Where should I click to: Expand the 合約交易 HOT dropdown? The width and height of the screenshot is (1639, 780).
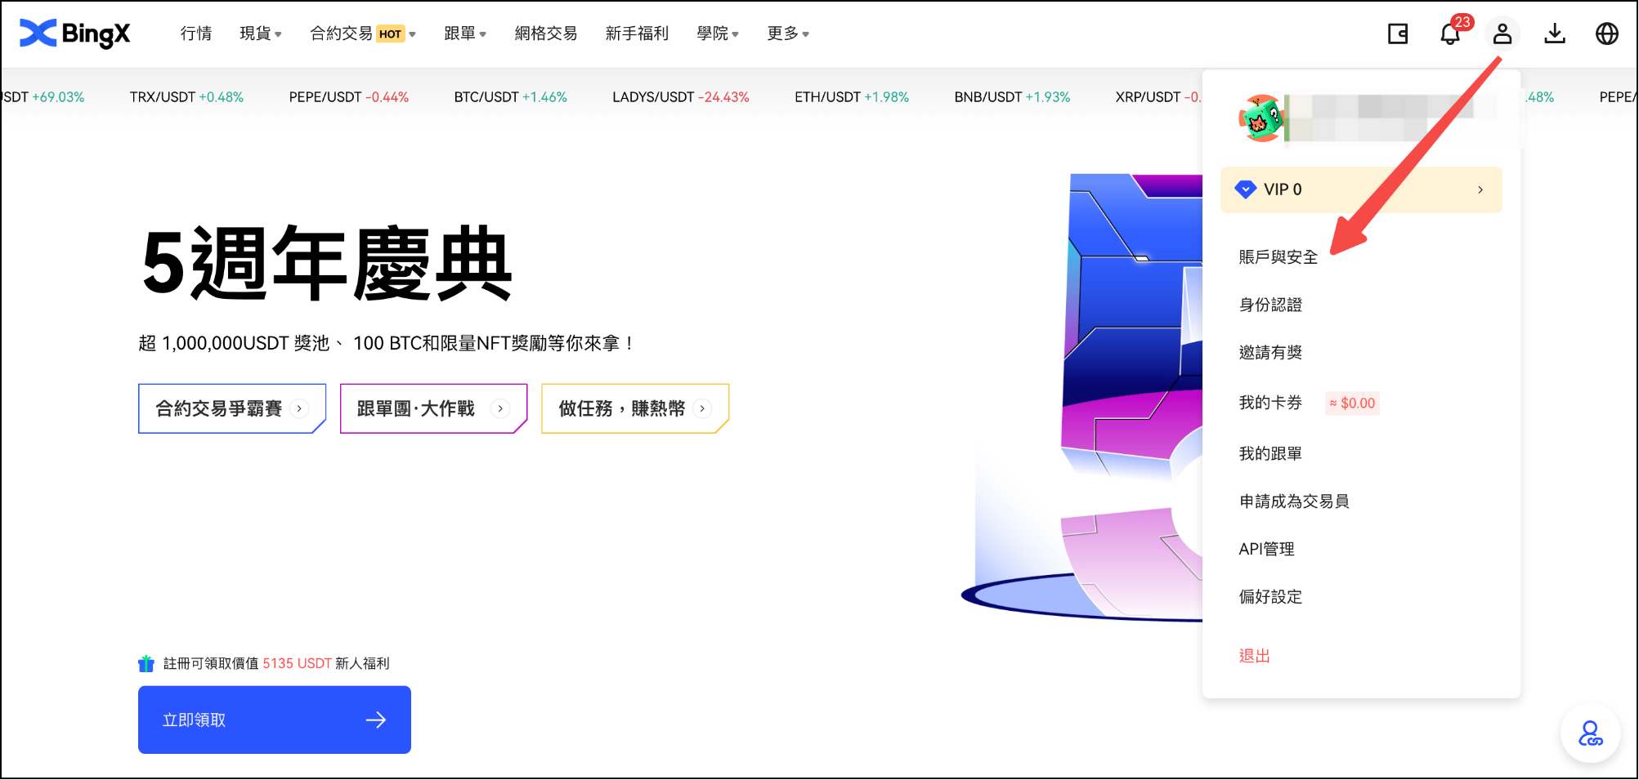pos(362,33)
